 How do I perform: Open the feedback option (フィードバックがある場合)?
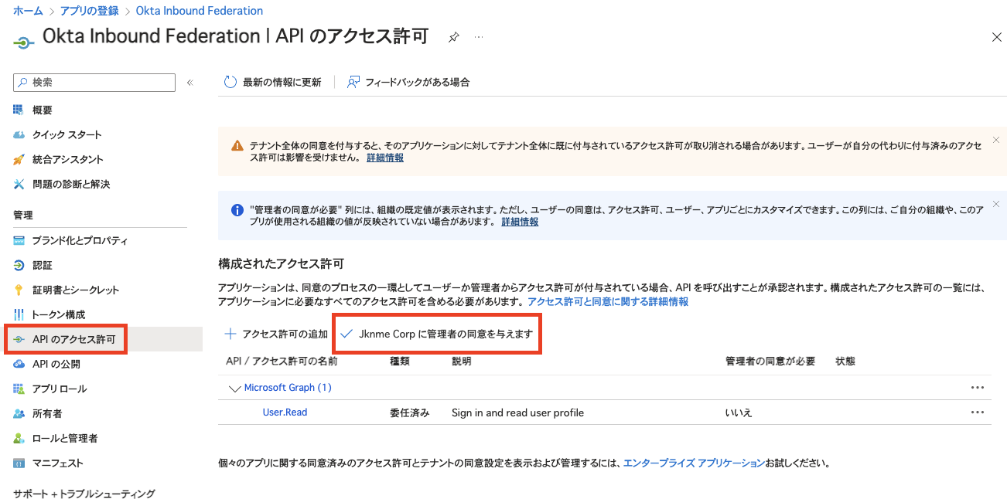click(x=408, y=82)
